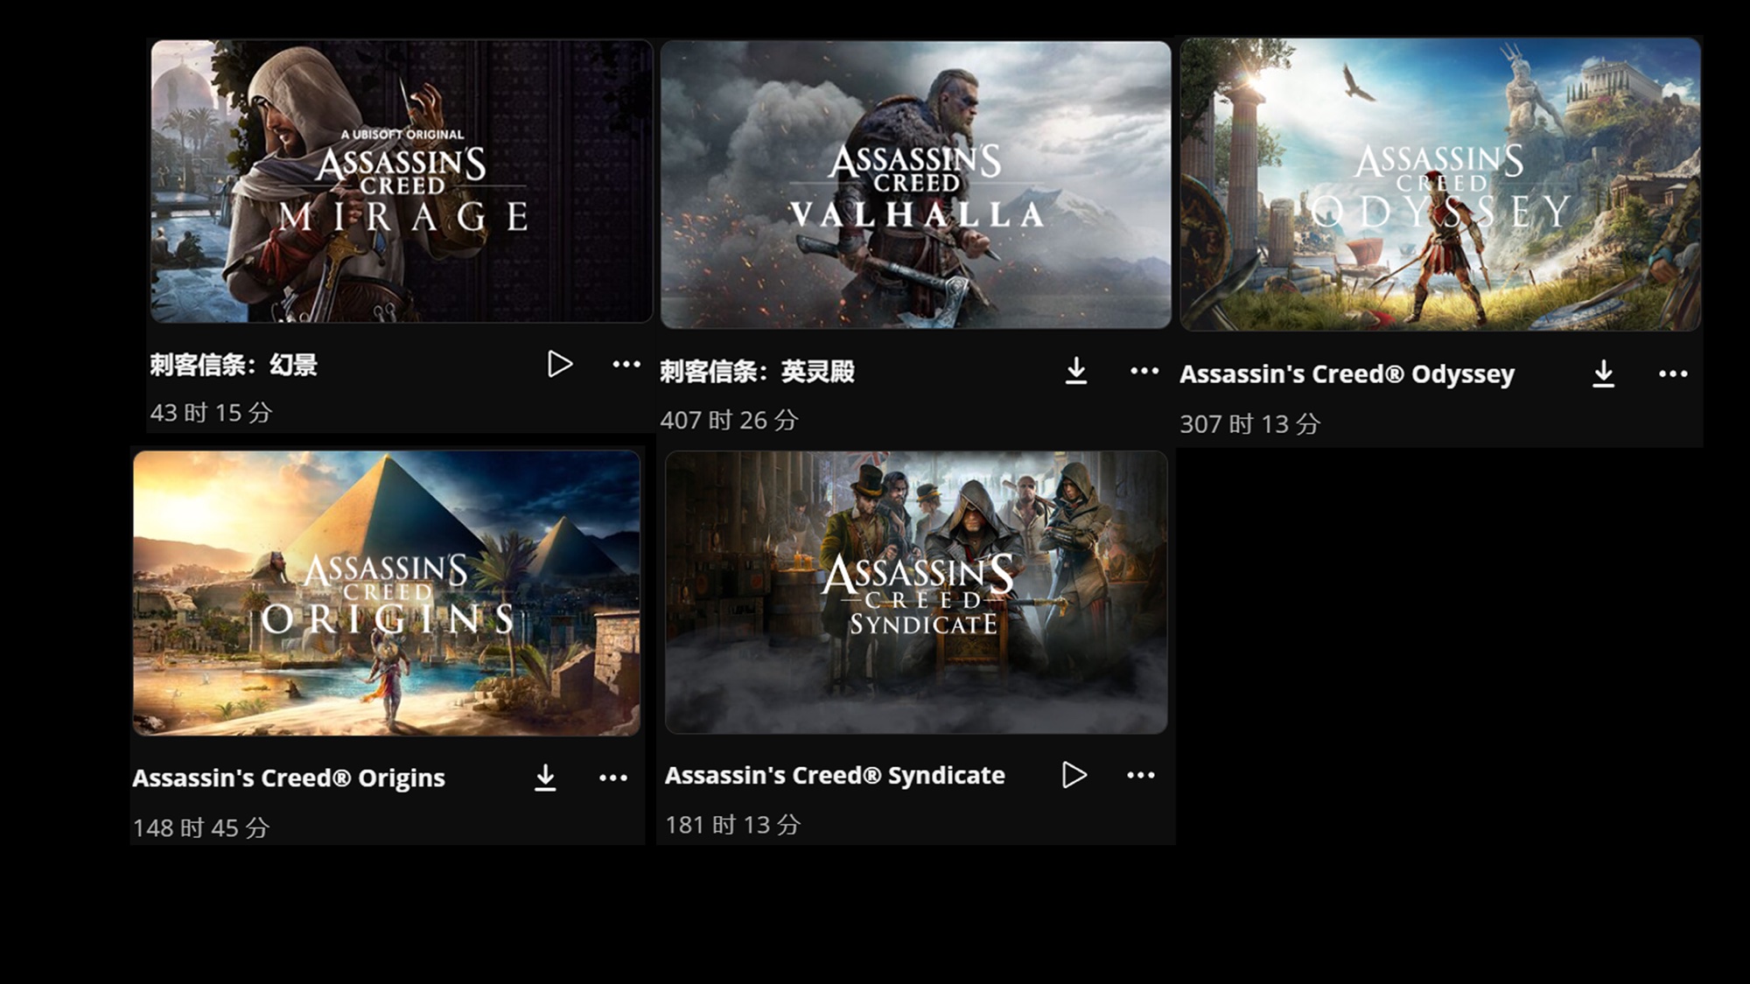1750x984 pixels.
Task: Download Assassin's Creed Valhalla (刺客信条:英灵殿)
Action: click(x=1076, y=371)
